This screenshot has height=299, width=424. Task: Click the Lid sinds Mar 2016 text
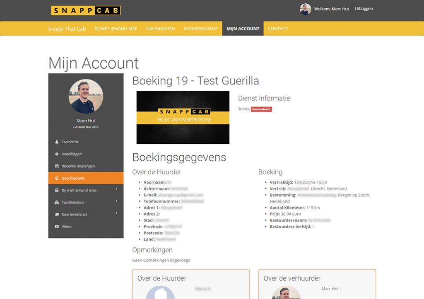[86, 127]
